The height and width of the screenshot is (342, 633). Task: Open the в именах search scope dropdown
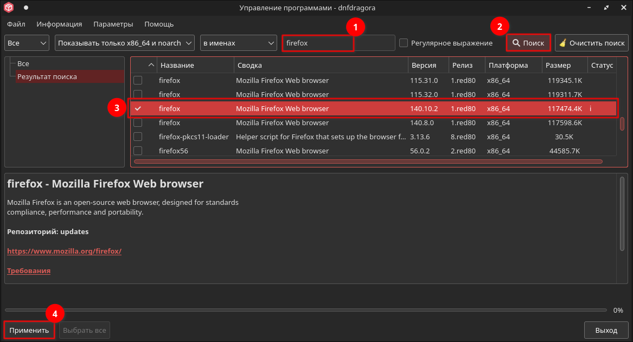pyautogui.click(x=239, y=43)
